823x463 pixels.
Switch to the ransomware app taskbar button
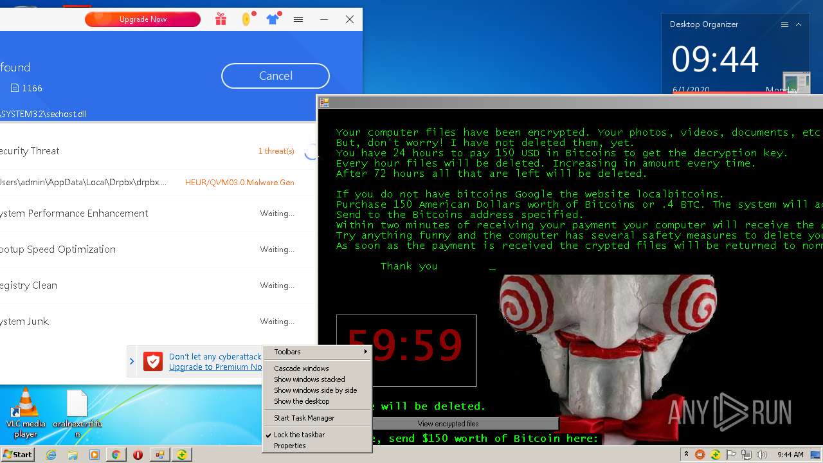click(x=159, y=455)
